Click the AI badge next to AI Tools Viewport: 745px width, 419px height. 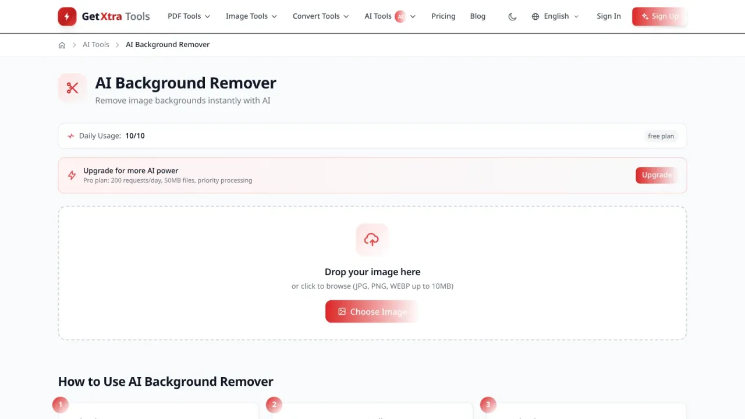click(x=400, y=16)
